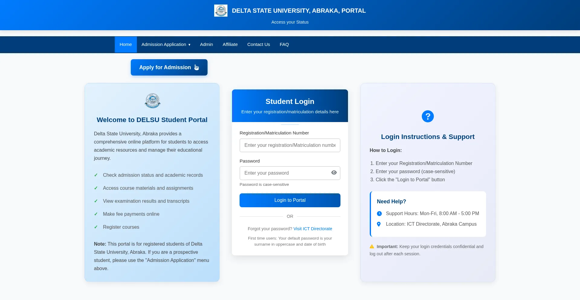Click step 'Enter your password (case-sensitive)'
The width and height of the screenshot is (580, 300).
tap(415, 172)
